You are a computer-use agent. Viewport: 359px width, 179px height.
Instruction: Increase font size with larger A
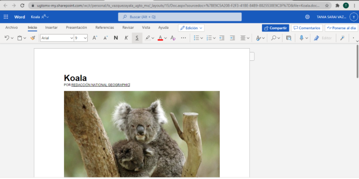click(x=95, y=38)
